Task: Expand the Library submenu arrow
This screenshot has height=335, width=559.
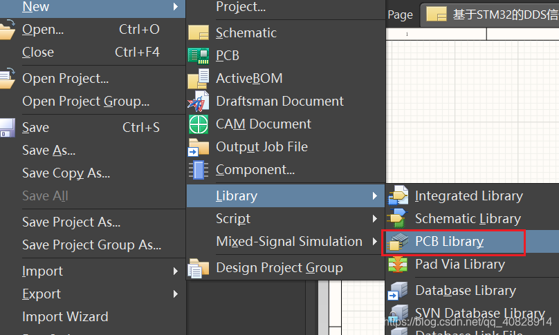Action: pos(374,195)
